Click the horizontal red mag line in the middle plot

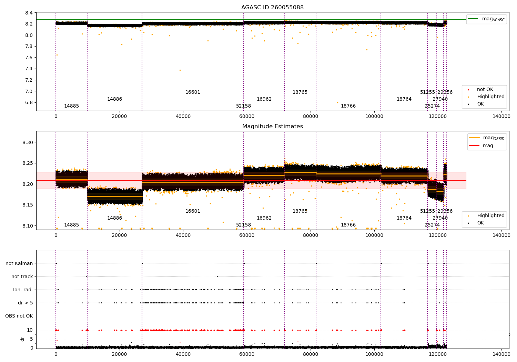point(251,180)
